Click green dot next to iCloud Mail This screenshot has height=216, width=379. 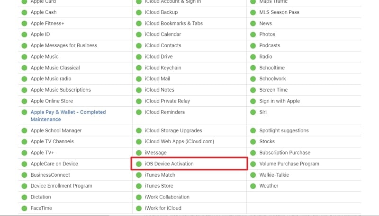coord(139,79)
